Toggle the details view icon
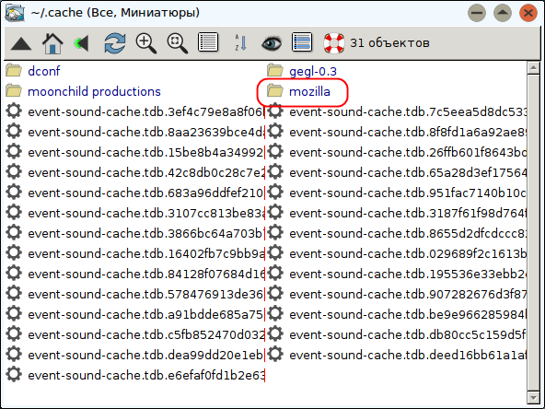The image size is (545, 409). [302, 42]
